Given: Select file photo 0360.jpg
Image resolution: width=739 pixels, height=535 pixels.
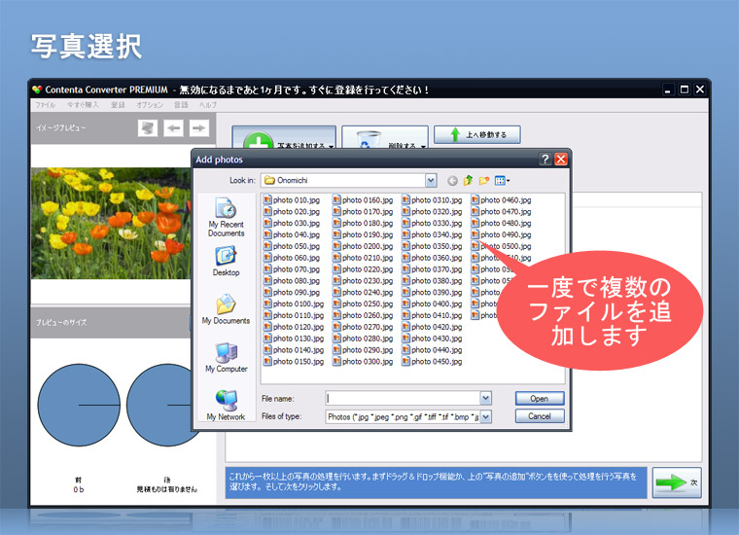Looking at the screenshot, I should 432,258.
